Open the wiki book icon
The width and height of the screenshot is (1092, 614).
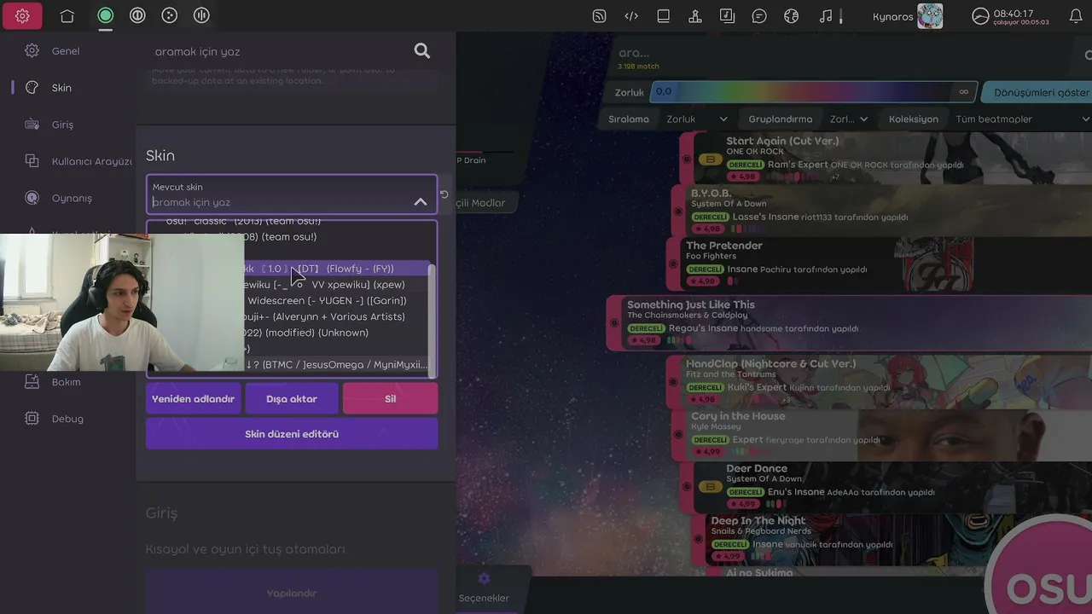(x=663, y=16)
